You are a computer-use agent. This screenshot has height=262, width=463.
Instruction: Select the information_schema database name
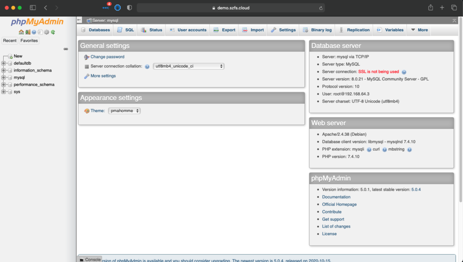[x=33, y=70]
